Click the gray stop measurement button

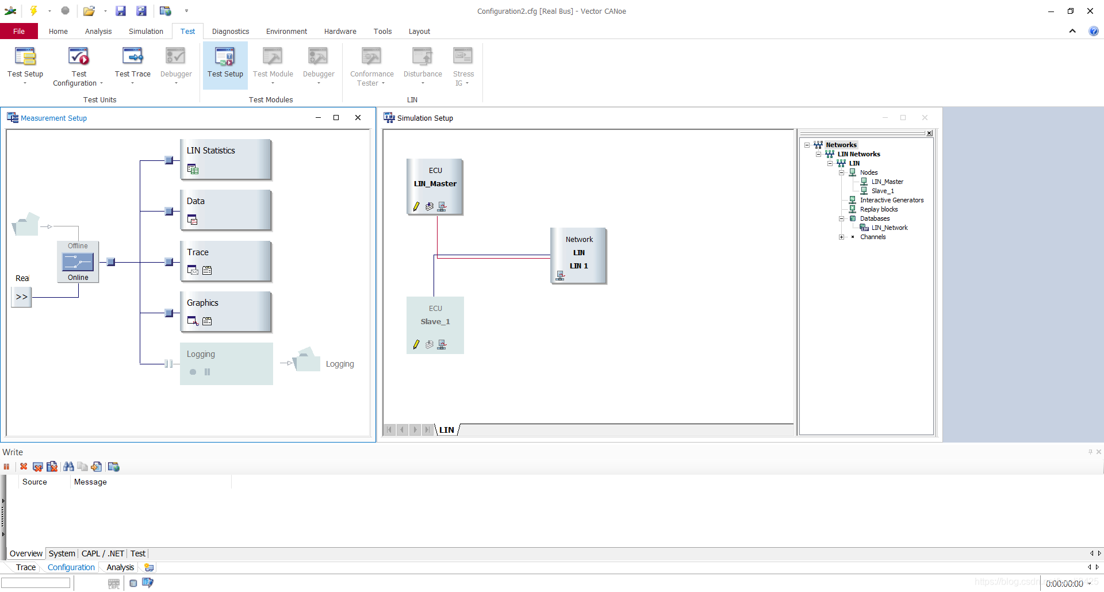click(65, 10)
